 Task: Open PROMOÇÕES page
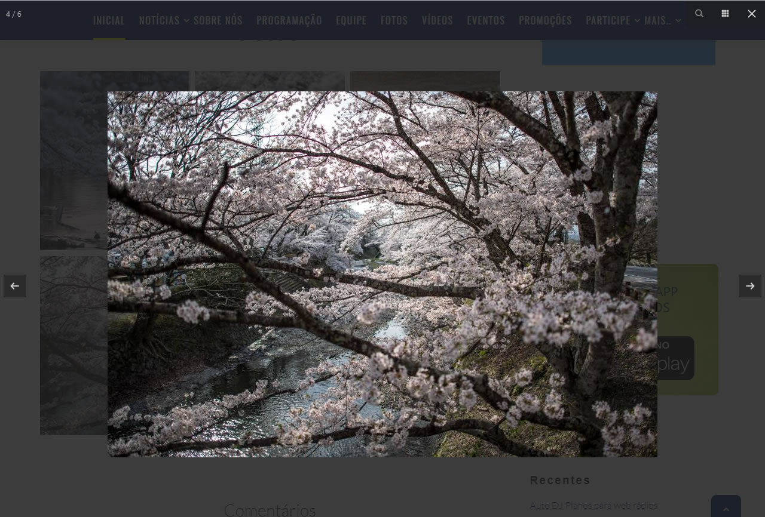(x=545, y=20)
